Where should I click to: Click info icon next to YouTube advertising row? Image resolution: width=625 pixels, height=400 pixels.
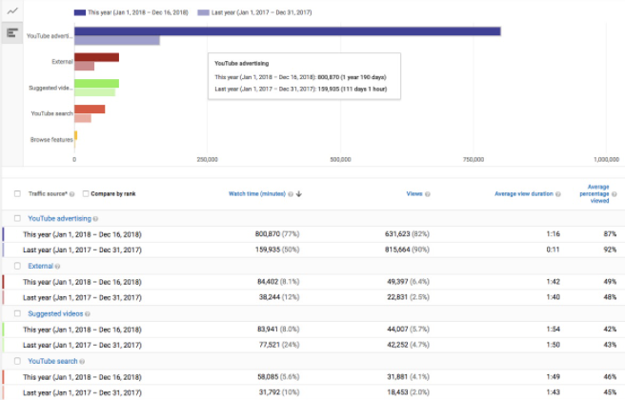click(x=95, y=219)
